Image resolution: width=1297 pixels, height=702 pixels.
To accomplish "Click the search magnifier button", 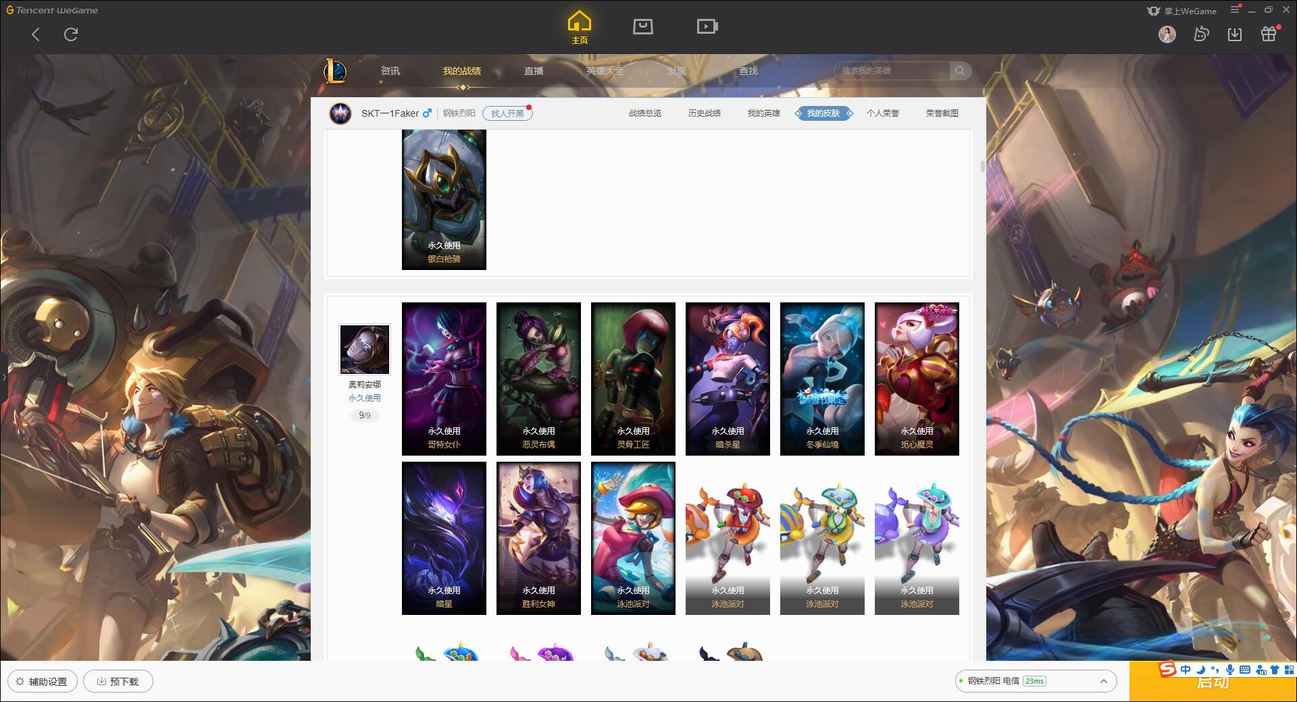I will [960, 71].
